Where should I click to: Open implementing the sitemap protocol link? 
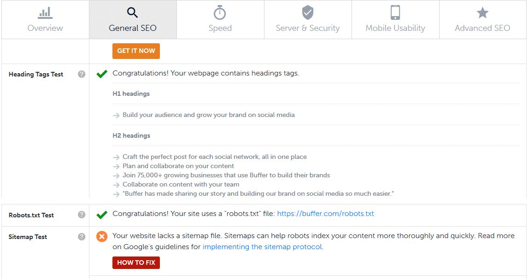(262, 247)
